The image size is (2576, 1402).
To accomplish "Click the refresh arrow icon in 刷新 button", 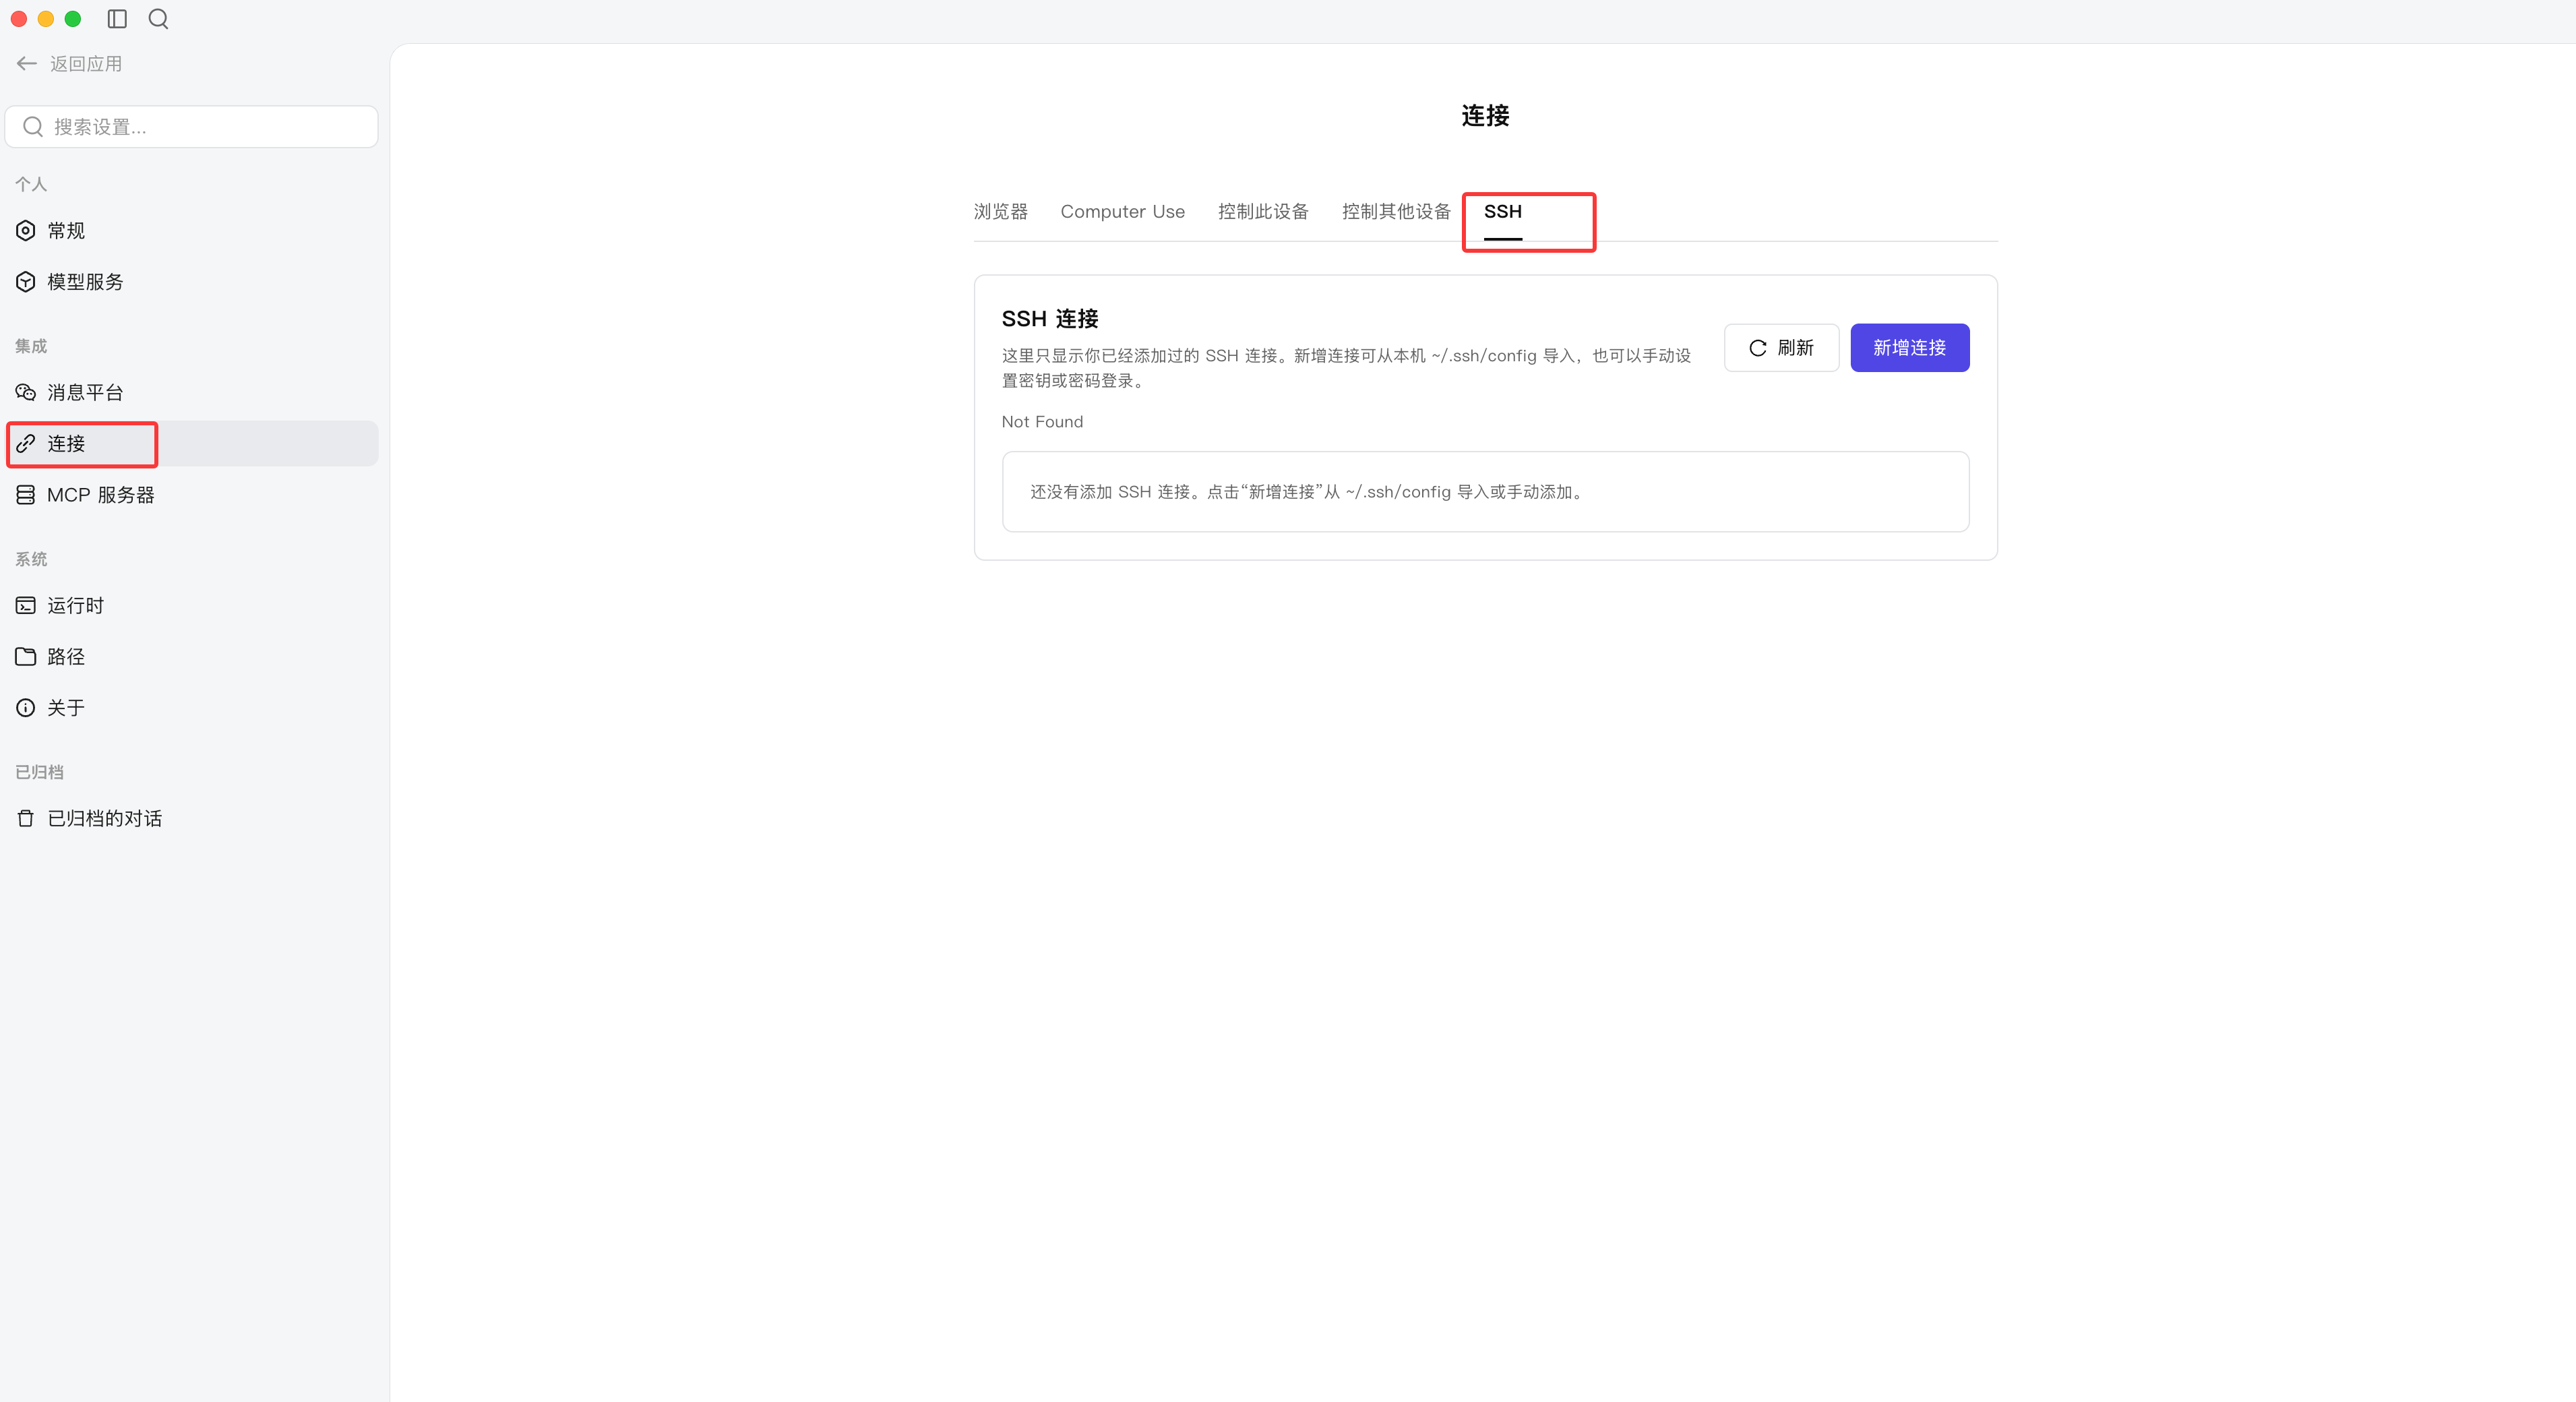I will (x=1757, y=348).
